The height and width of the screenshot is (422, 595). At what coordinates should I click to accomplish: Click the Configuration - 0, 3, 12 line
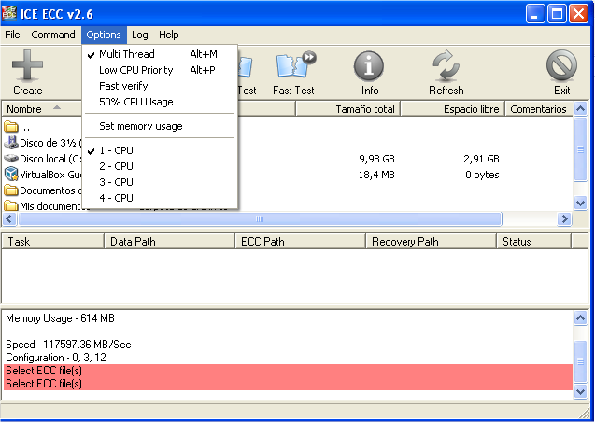click(56, 358)
